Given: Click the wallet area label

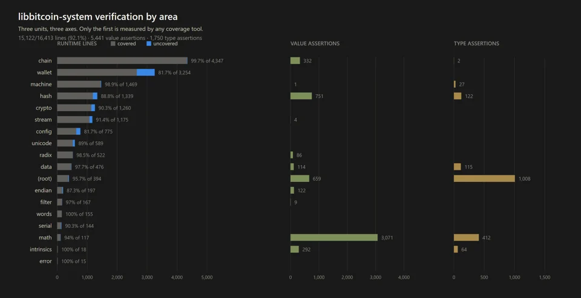Looking at the screenshot, I should click(44, 73).
